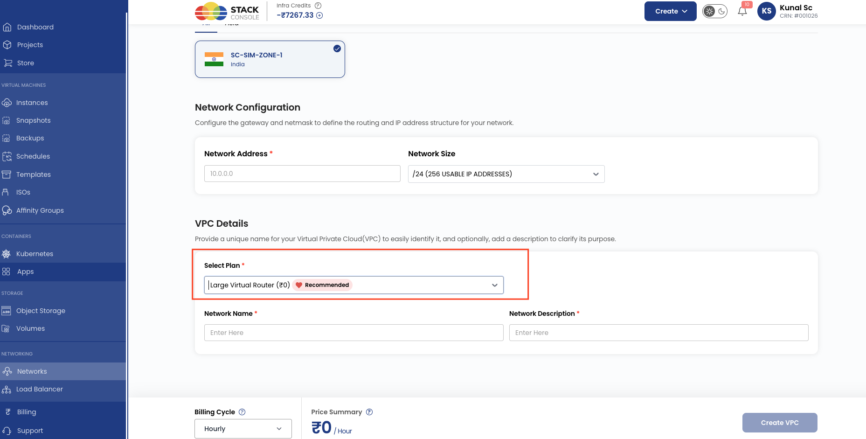Viewport: 866px width, 439px height.
Task: Open the Backups link
Action: (x=30, y=138)
